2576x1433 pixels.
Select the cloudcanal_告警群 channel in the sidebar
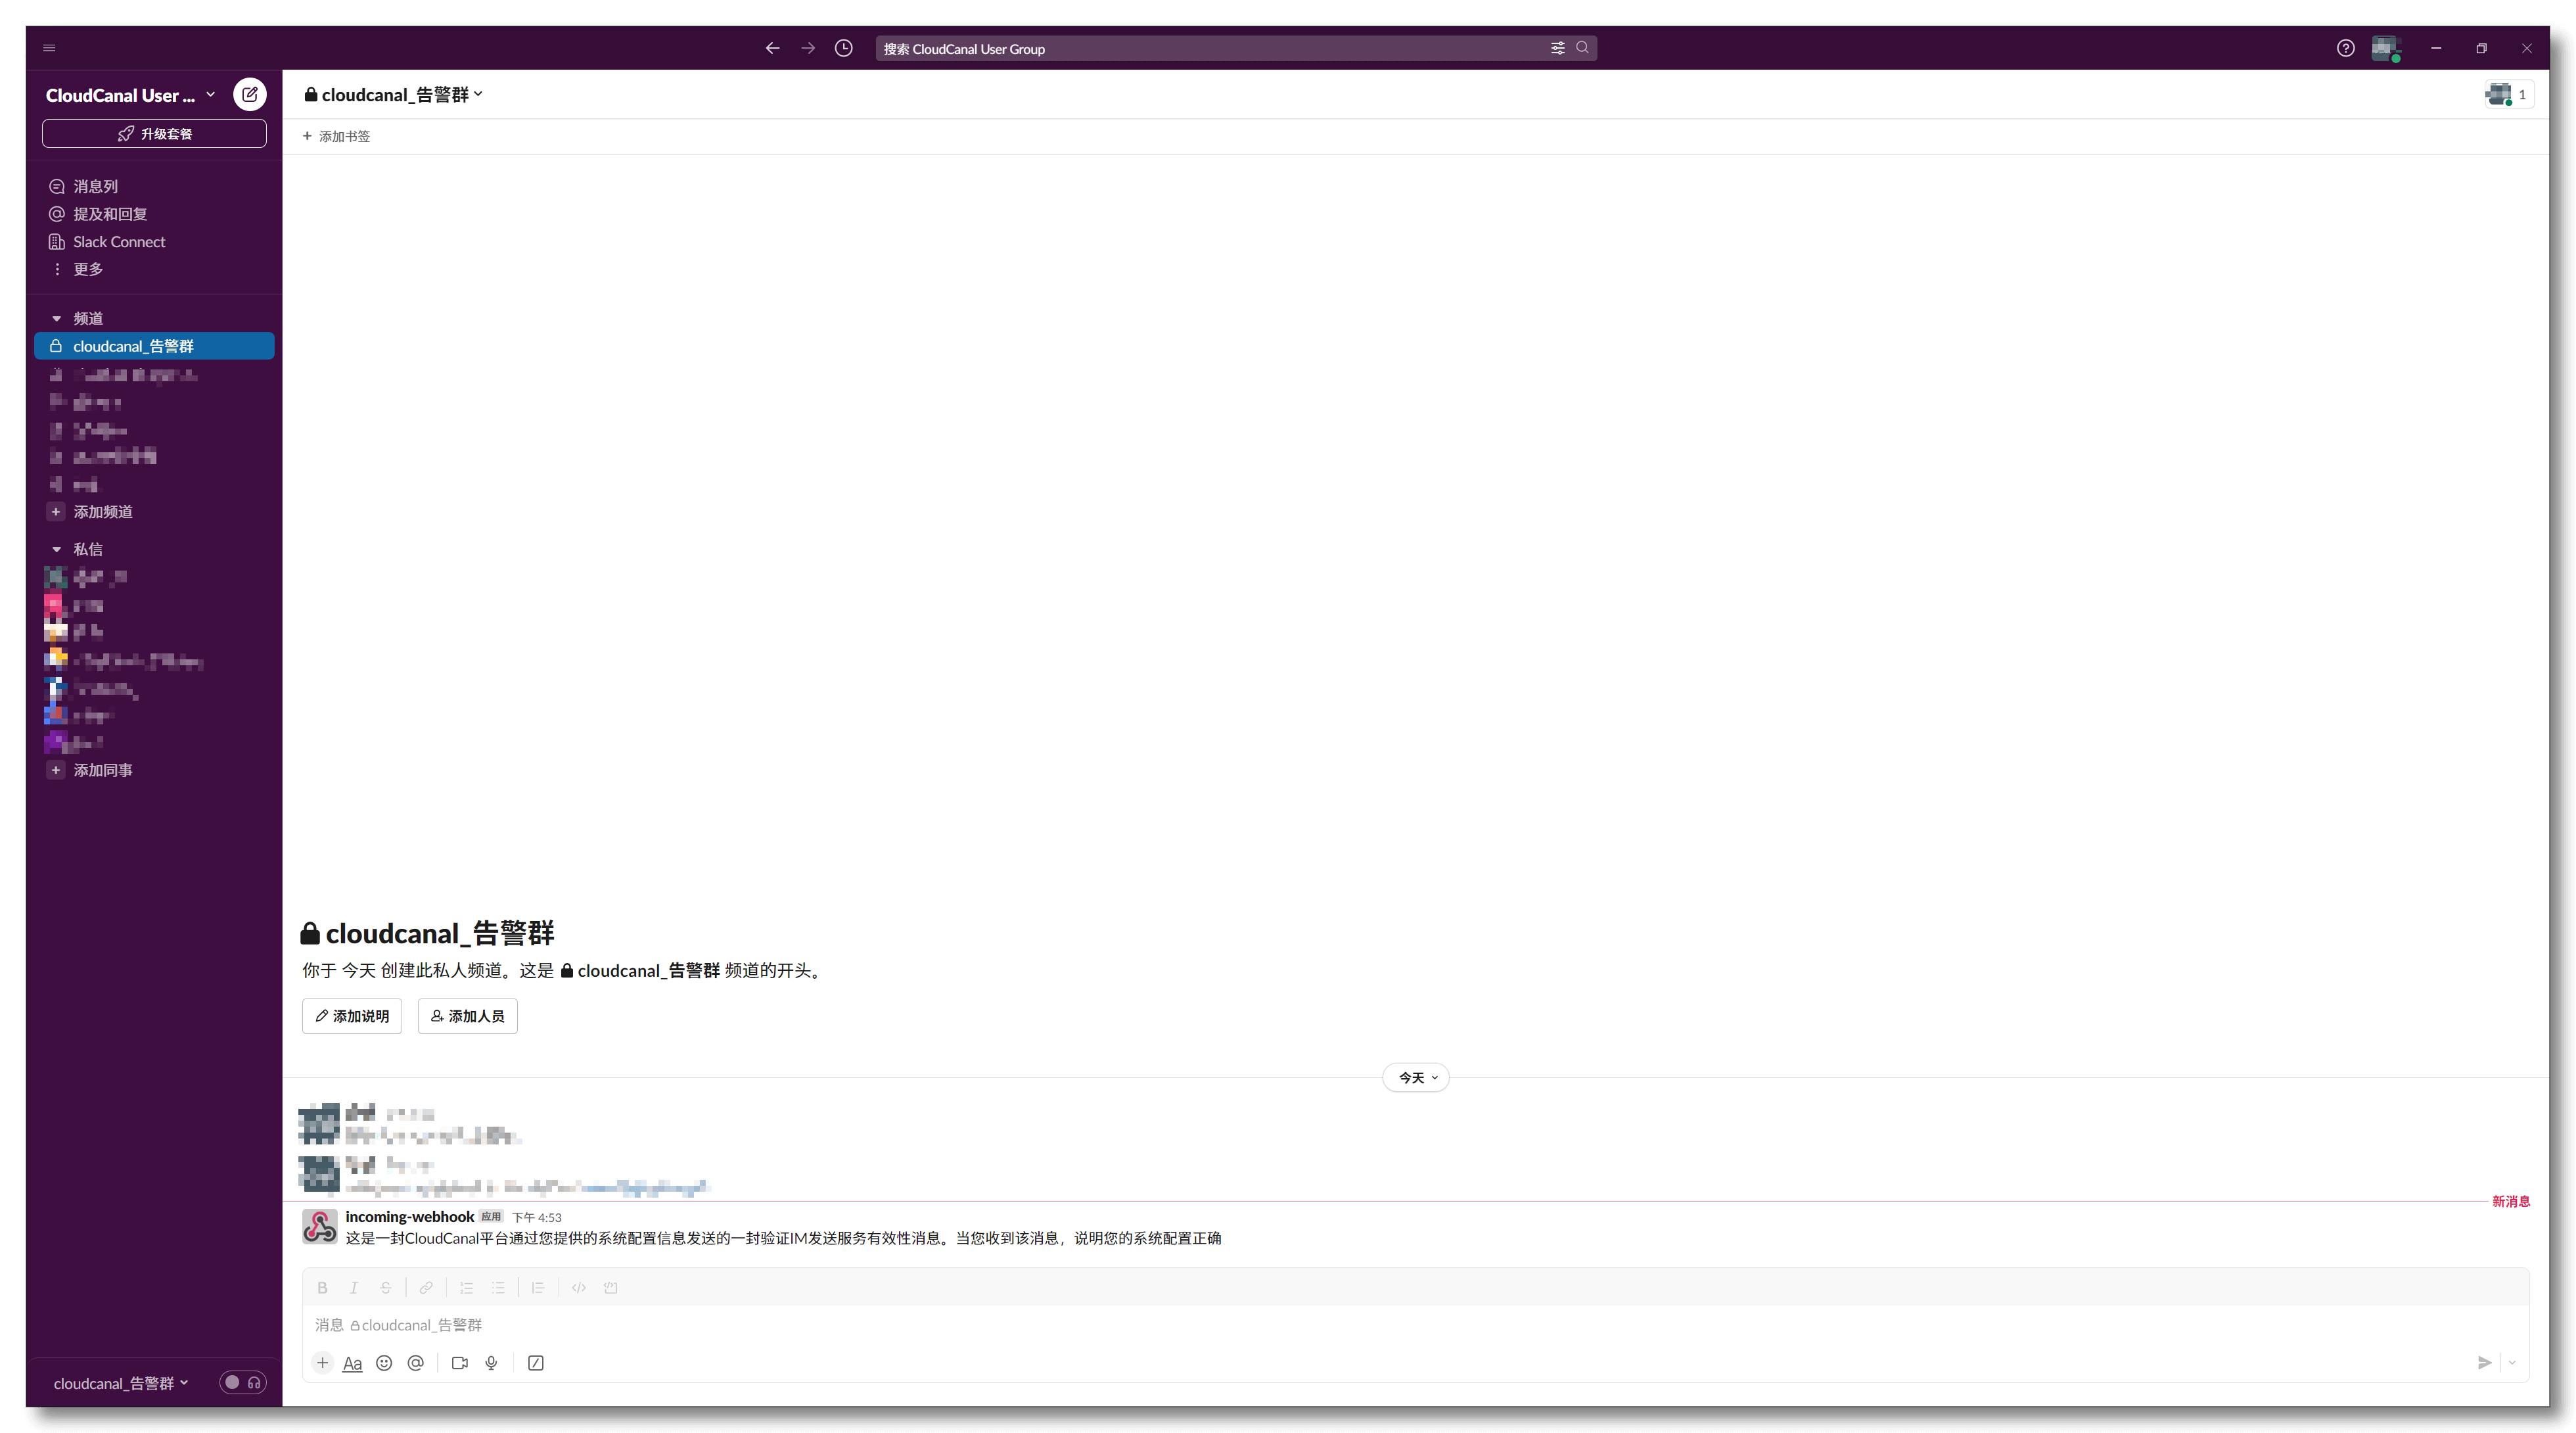[154, 346]
